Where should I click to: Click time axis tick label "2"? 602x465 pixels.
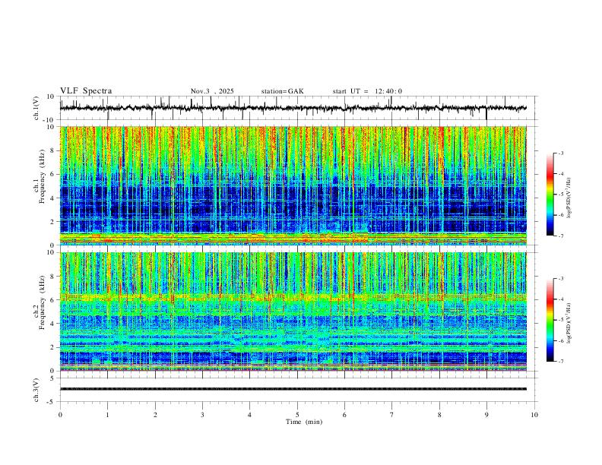point(155,415)
